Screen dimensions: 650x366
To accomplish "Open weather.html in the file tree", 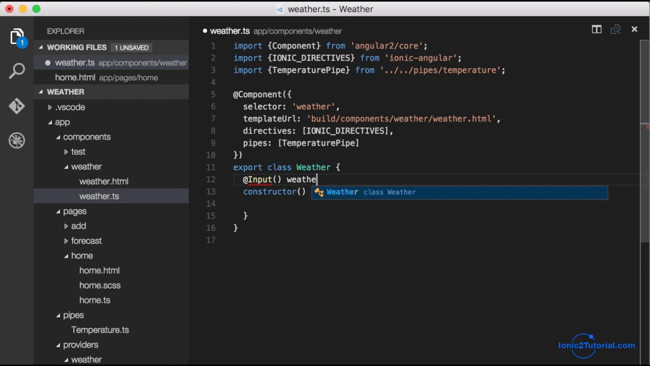I will pos(104,181).
